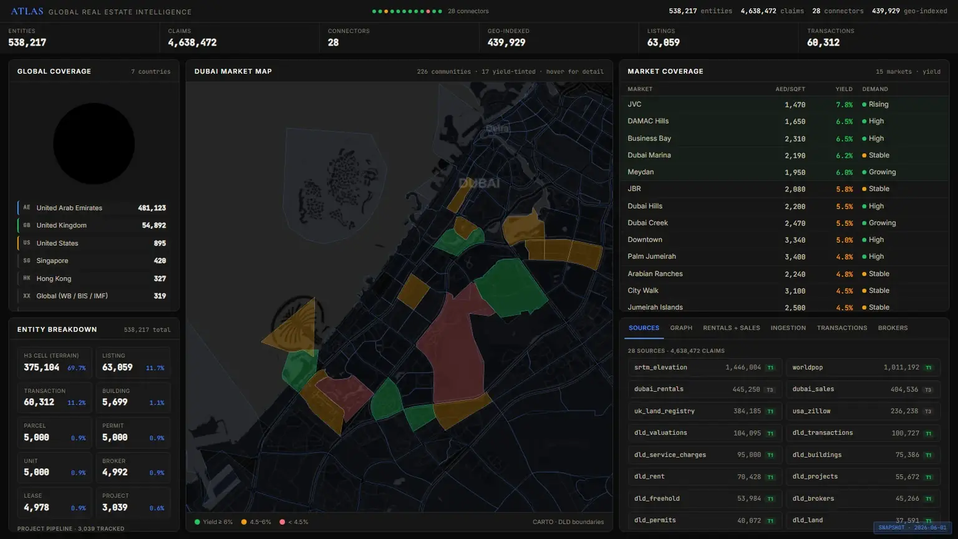The width and height of the screenshot is (958, 539).
Task: Select the srtm_elevation source
Action: click(705, 367)
